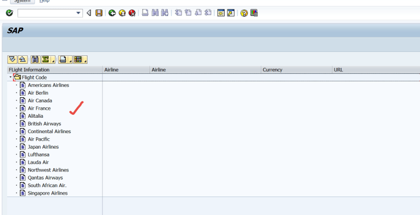The height and width of the screenshot is (215, 420).
Task: Open Customize Local Layout icon
Action: coord(254,13)
